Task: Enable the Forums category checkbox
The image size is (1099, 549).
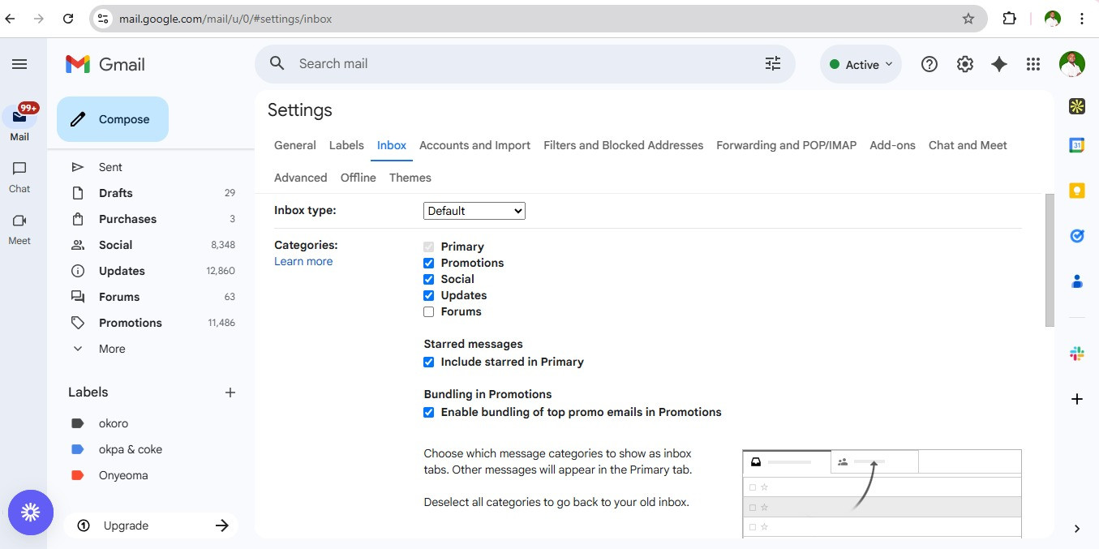Action: (x=429, y=311)
